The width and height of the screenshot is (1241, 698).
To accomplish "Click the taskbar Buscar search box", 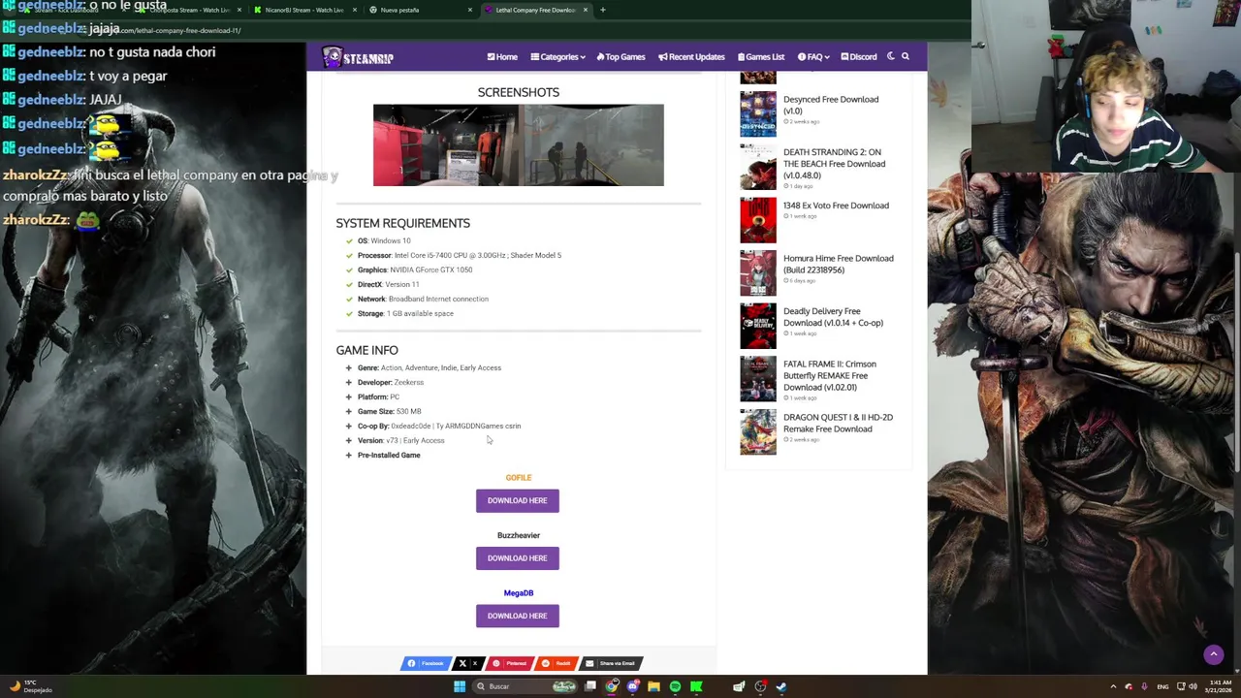I will click(525, 686).
